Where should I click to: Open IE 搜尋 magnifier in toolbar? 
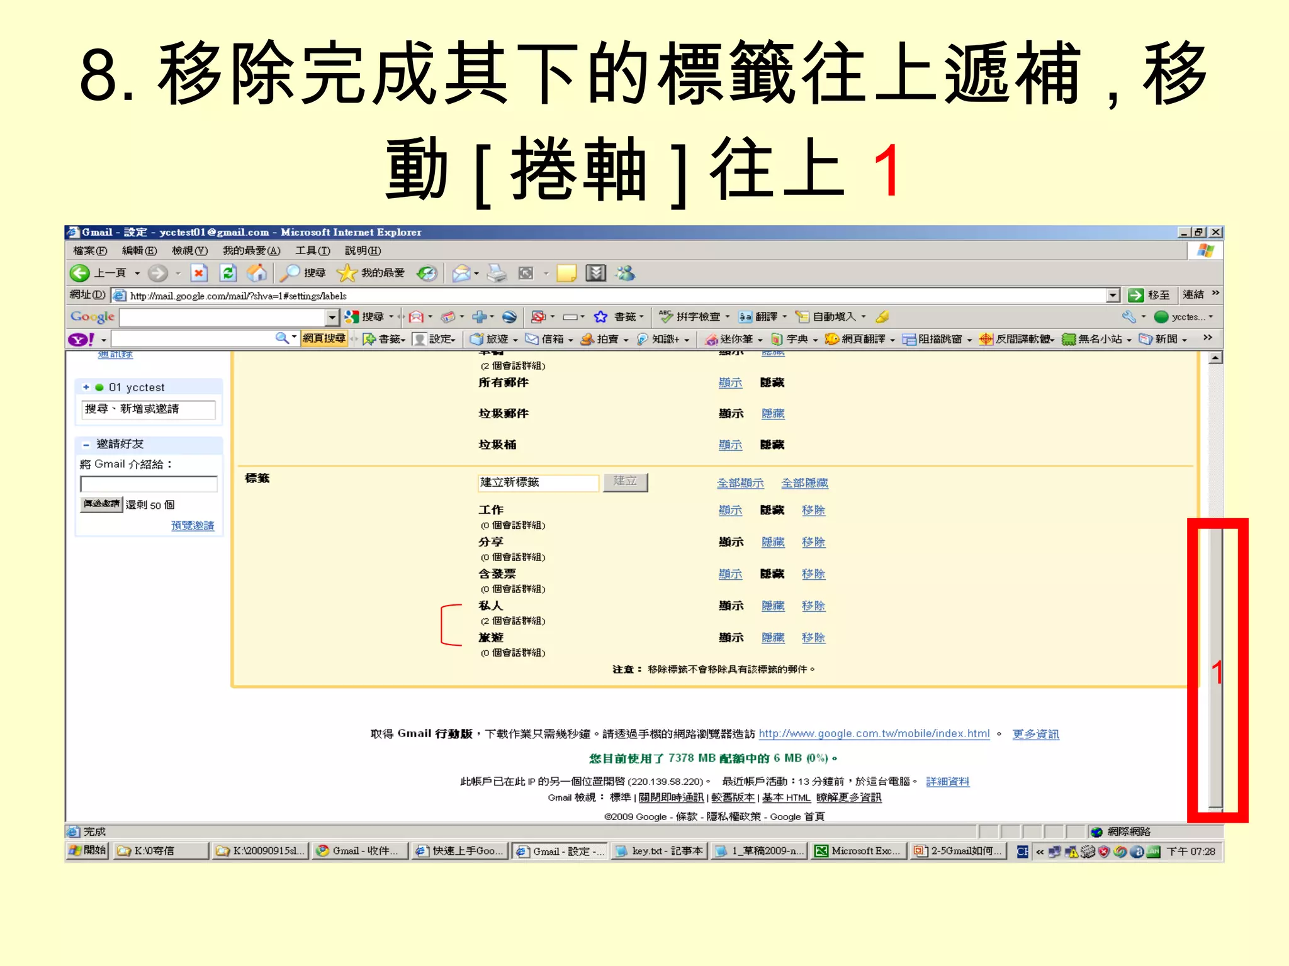(303, 273)
